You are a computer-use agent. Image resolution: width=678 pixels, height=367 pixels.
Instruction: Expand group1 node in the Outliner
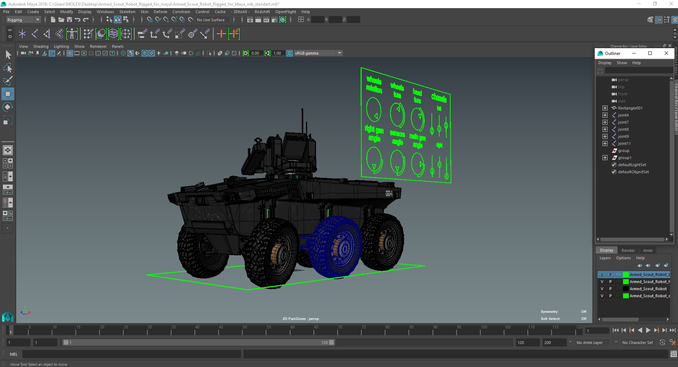pos(605,158)
